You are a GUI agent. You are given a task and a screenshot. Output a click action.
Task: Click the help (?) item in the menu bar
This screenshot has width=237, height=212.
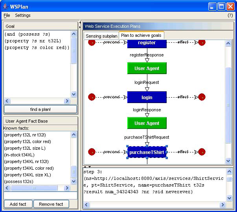[x=230, y=15]
